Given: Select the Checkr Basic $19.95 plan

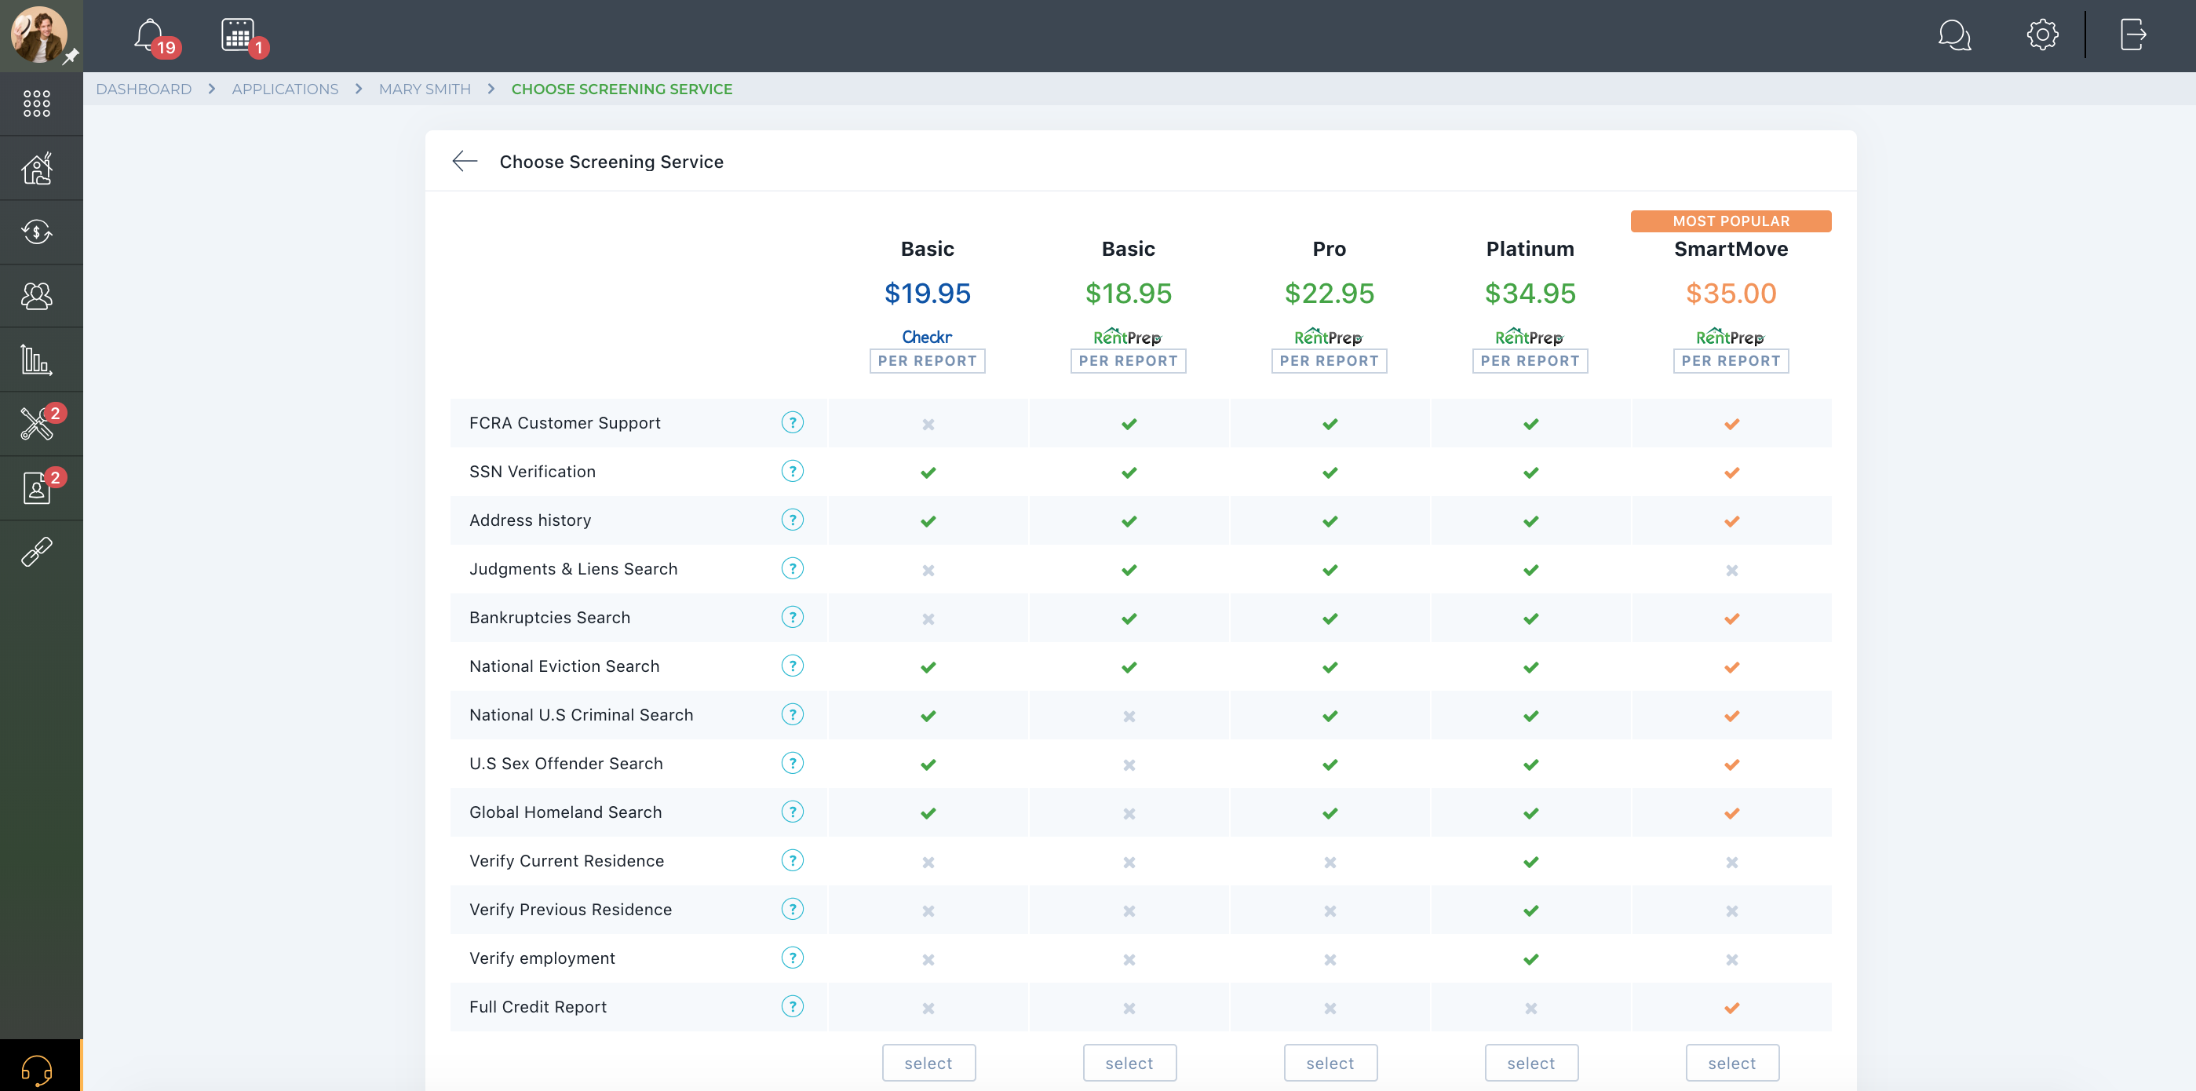Looking at the screenshot, I should point(928,1063).
